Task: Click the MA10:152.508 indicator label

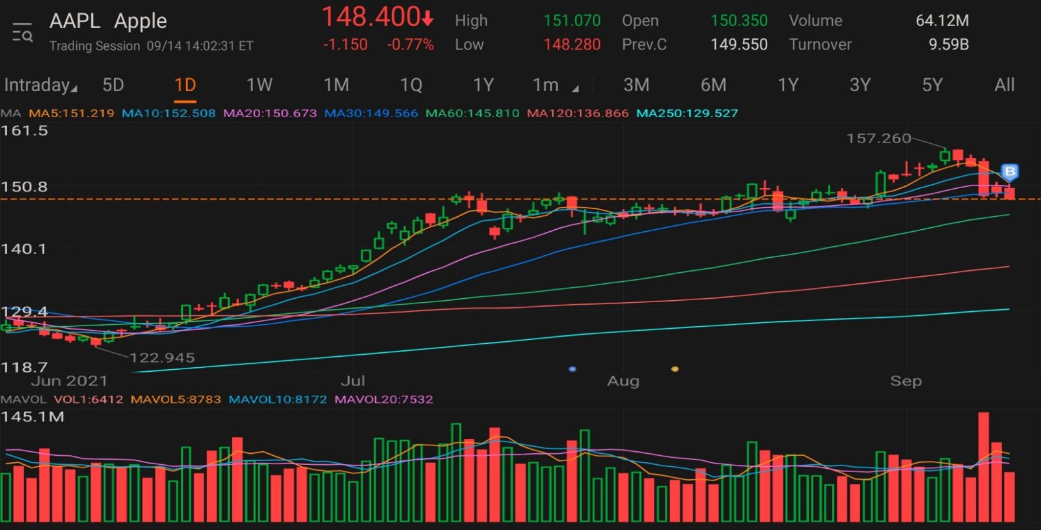Action: [169, 113]
